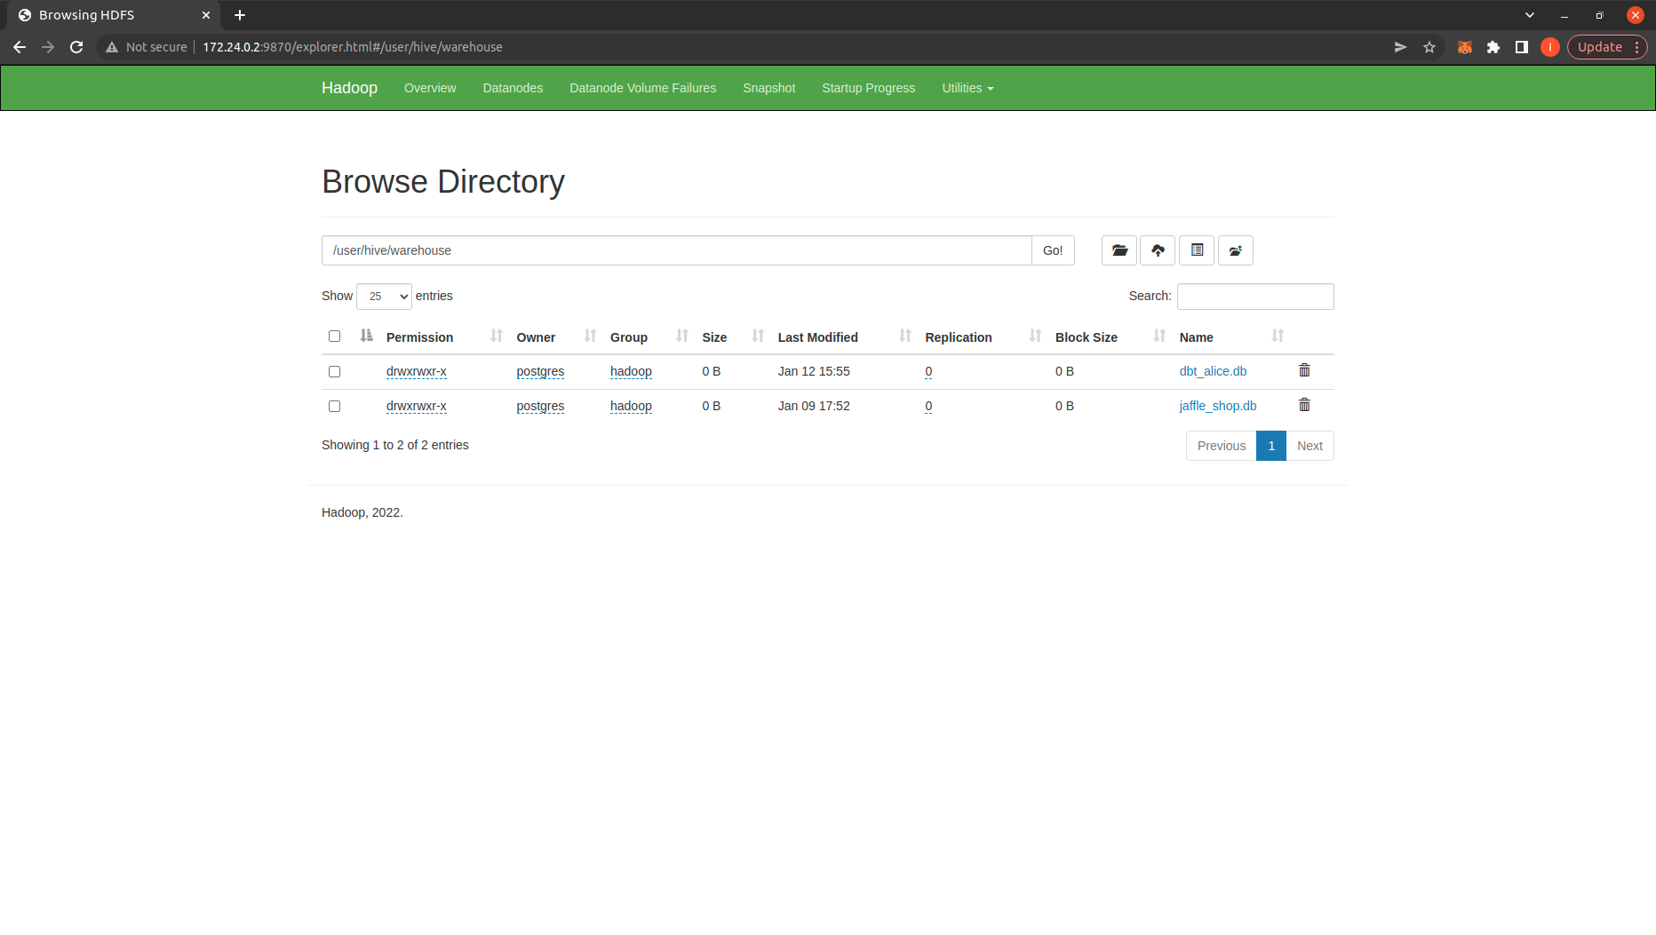Viewport: 1656px width, 935px height.
Task: Edit owner postgres of dbt_alice.db row
Action: (x=540, y=371)
